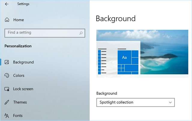Open Fonts settings

tap(18, 116)
